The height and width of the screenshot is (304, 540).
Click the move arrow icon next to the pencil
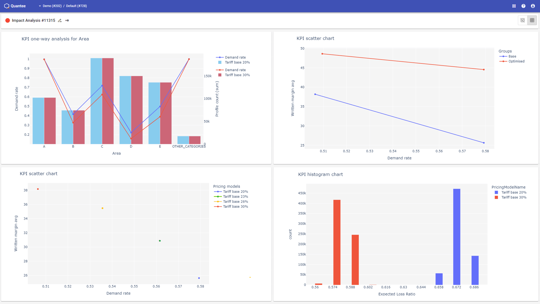[x=67, y=20]
